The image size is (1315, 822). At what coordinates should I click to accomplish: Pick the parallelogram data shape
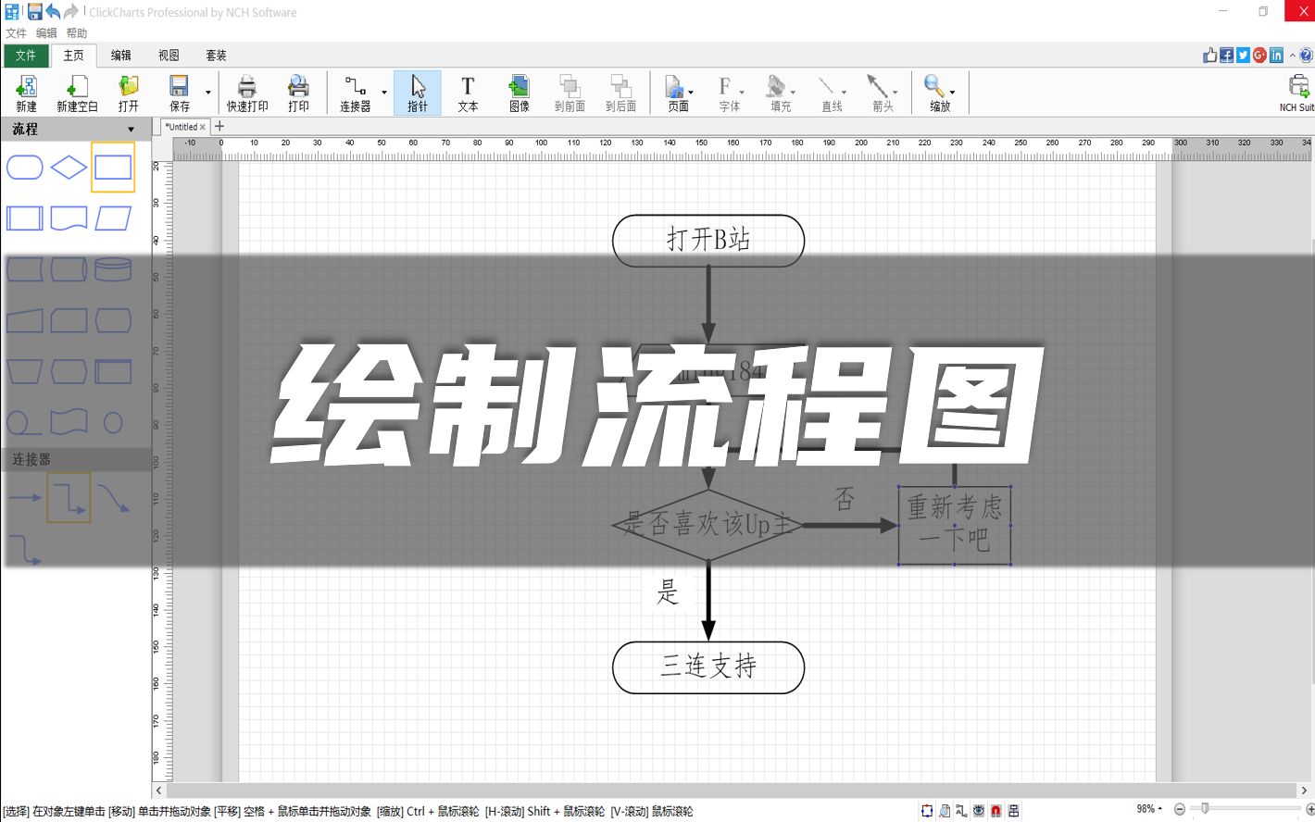click(x=113, y=218)
